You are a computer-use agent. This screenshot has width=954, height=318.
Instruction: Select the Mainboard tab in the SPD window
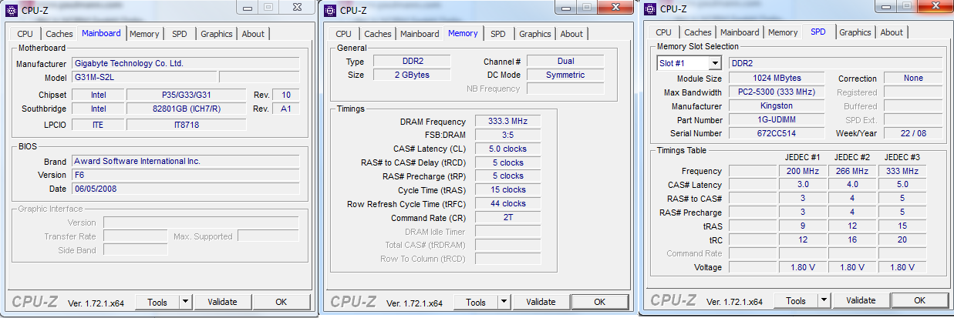[x=740, y=32]
